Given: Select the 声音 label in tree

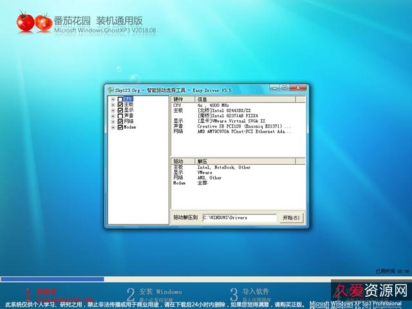Looking at the screenshot, I should (x=129, y=116).
